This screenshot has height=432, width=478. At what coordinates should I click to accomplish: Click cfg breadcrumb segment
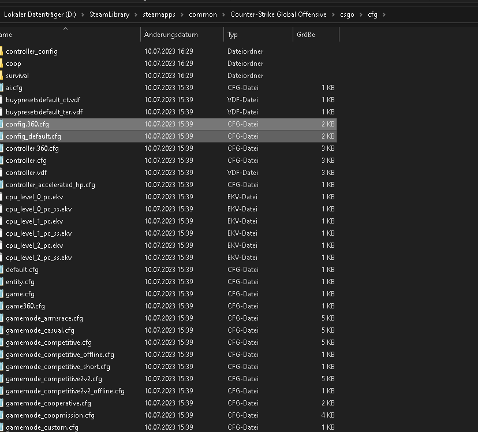(x=372, y=14)
